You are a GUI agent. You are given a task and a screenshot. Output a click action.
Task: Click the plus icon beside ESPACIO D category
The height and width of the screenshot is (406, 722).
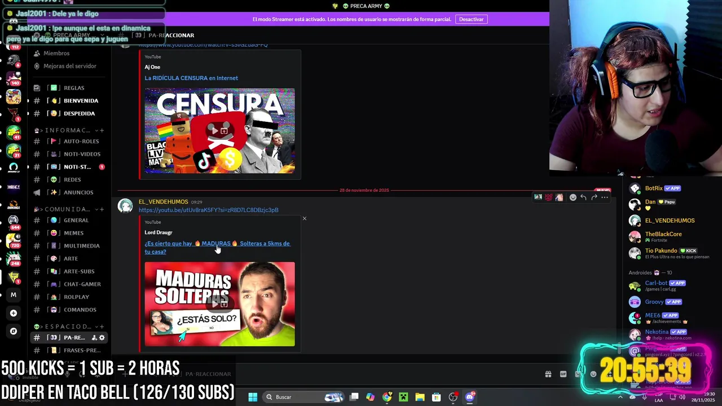[x=102, y=326]
